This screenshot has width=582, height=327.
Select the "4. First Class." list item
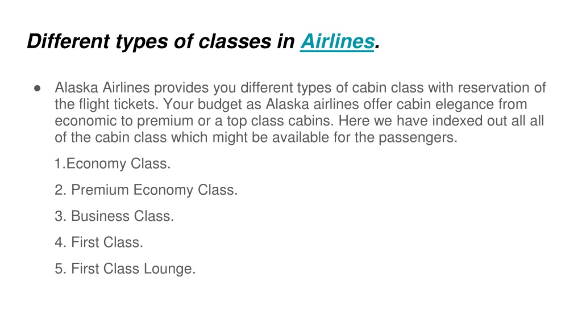point(99,242)
